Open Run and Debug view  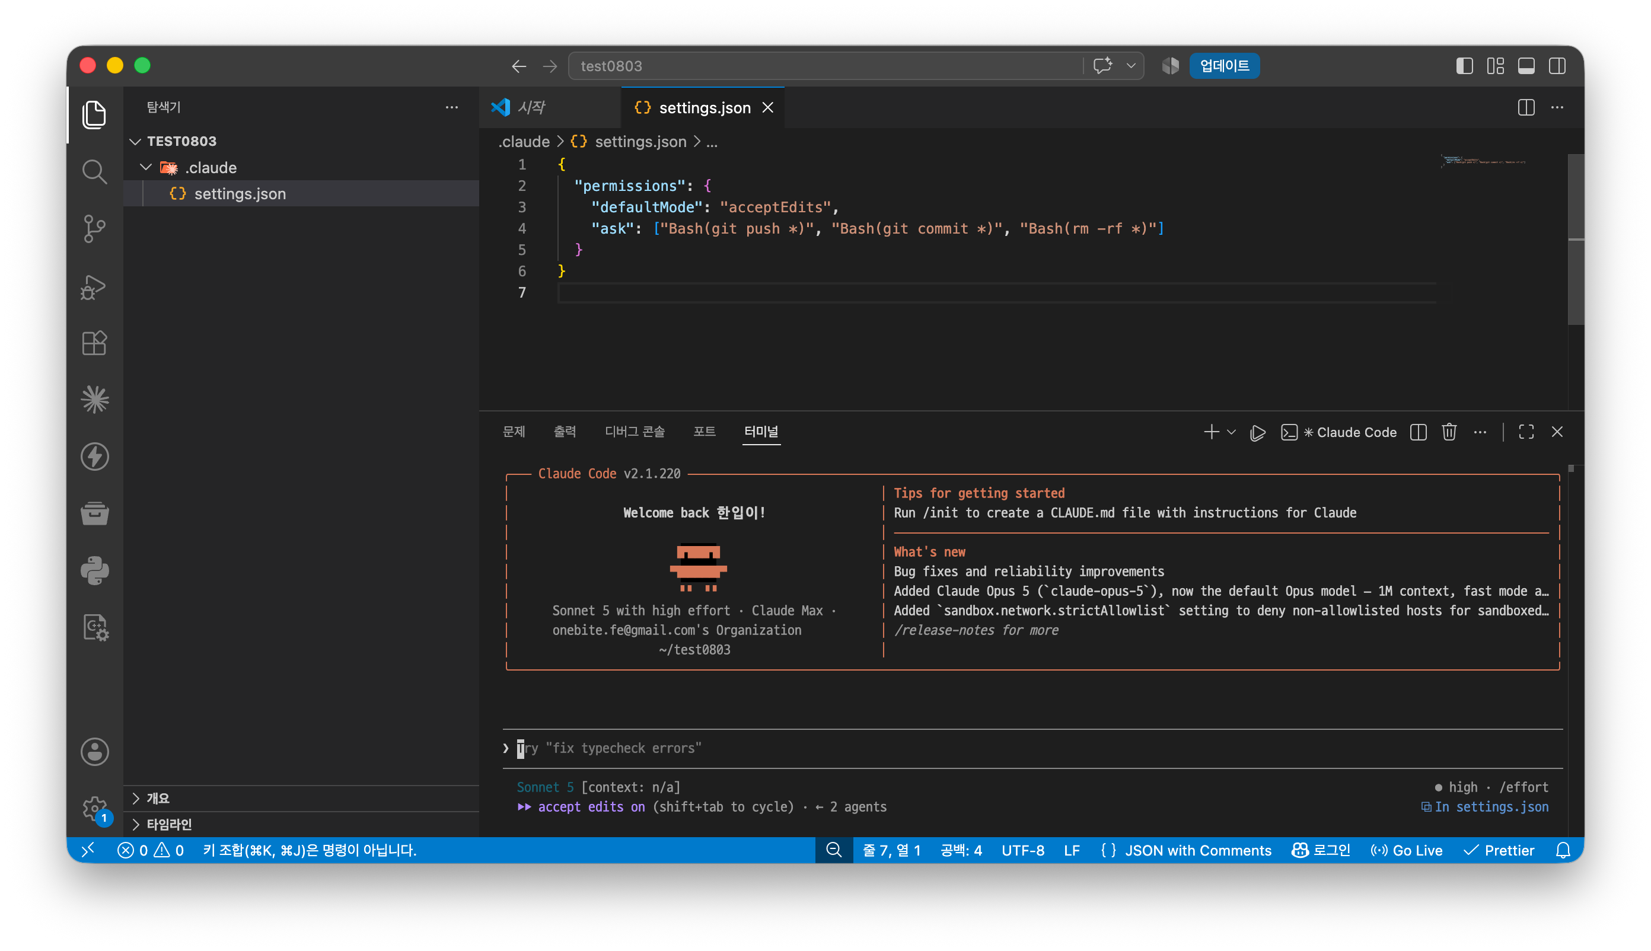coord(95,286)
